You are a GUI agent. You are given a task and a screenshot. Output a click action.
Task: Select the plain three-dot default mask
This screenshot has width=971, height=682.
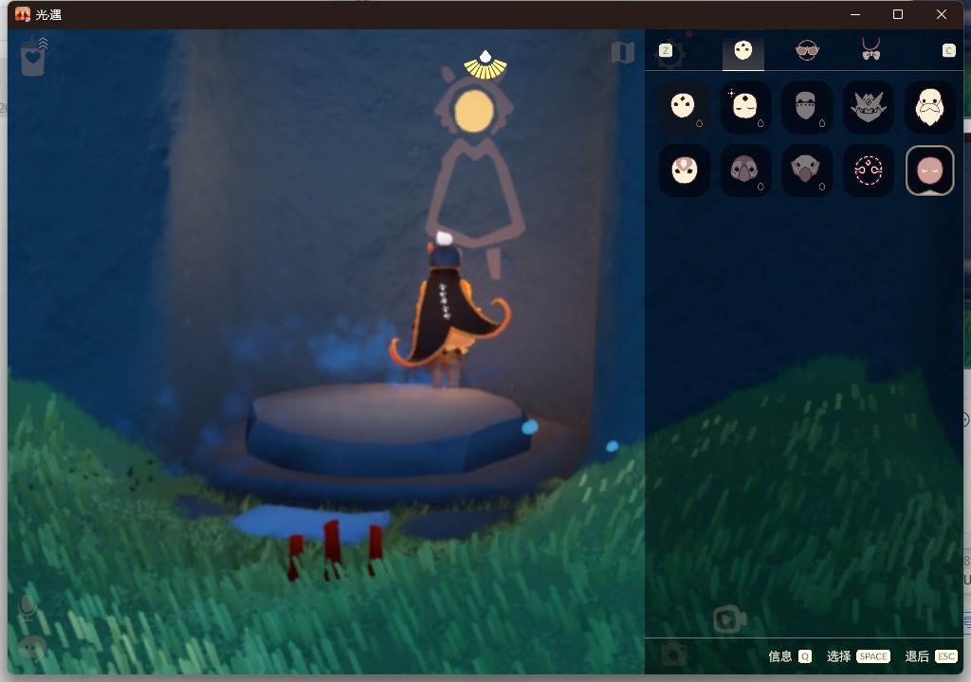[x=684, y=106]
